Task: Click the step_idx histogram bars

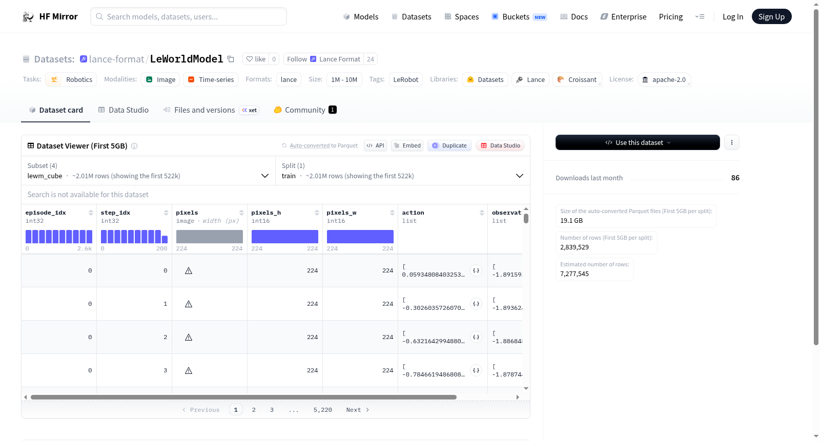Action: coord(134,237)
